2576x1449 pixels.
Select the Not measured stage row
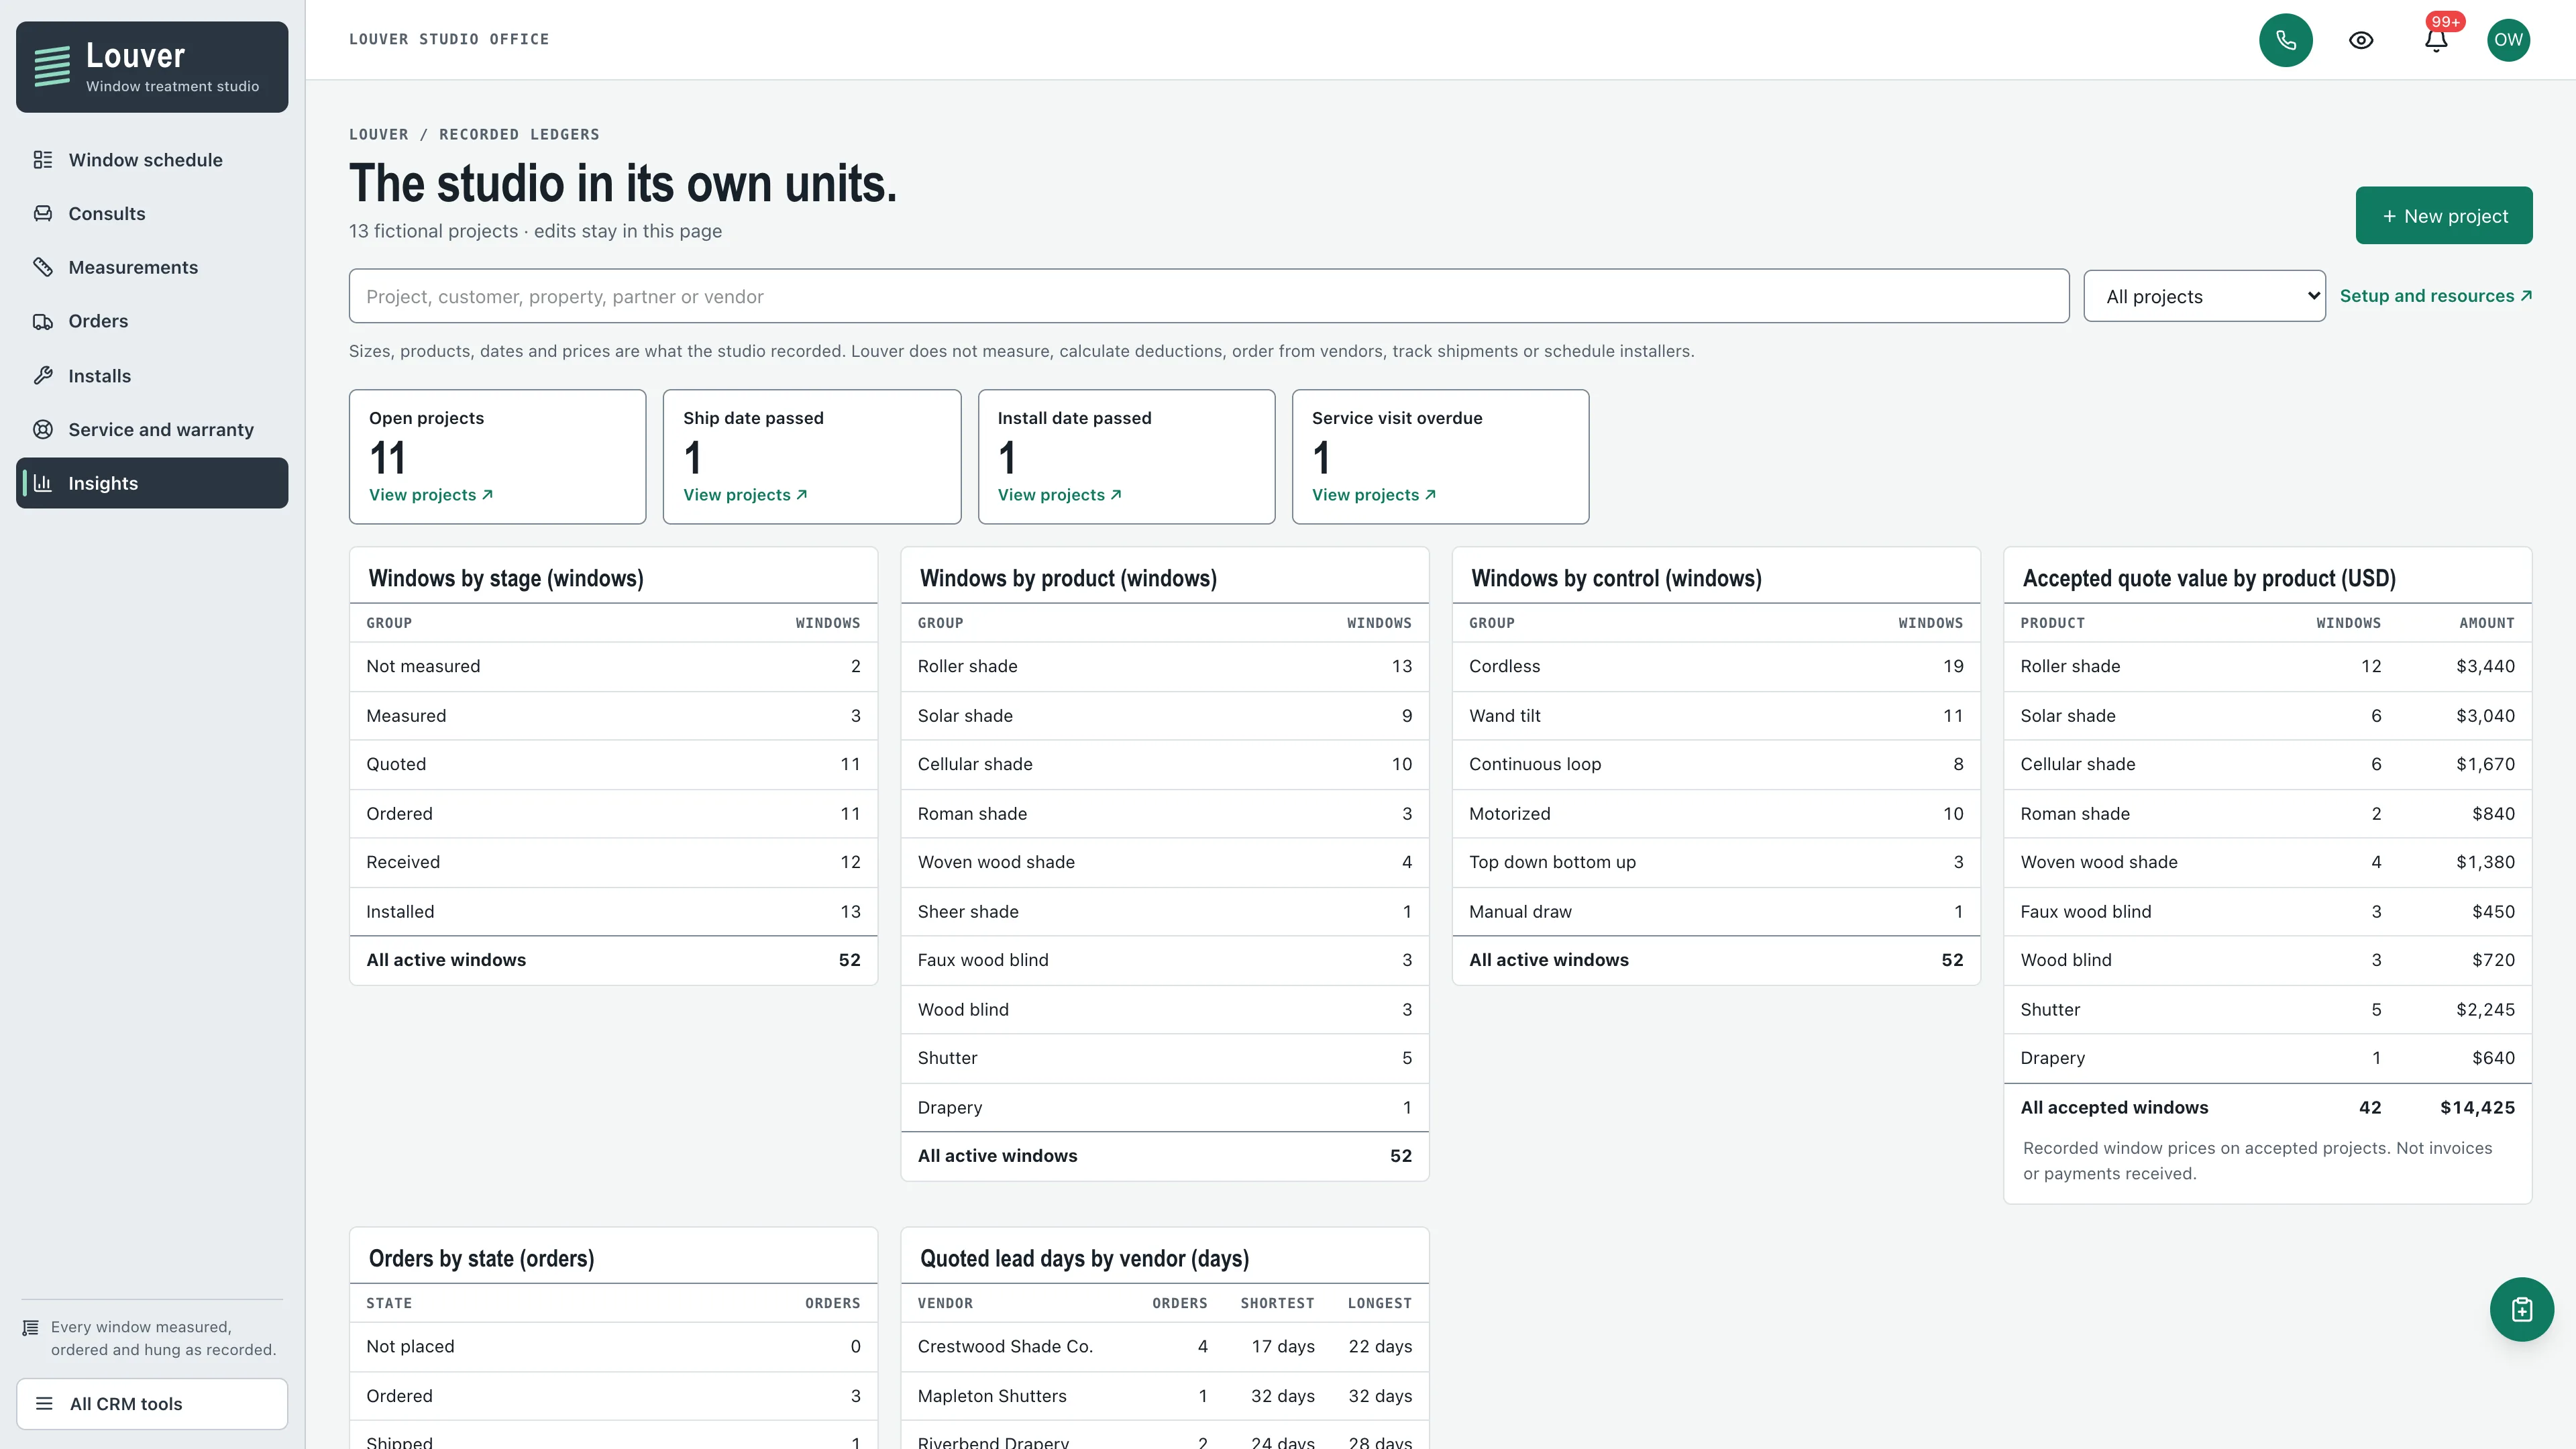pyautogui.click(x=613, y=666)
